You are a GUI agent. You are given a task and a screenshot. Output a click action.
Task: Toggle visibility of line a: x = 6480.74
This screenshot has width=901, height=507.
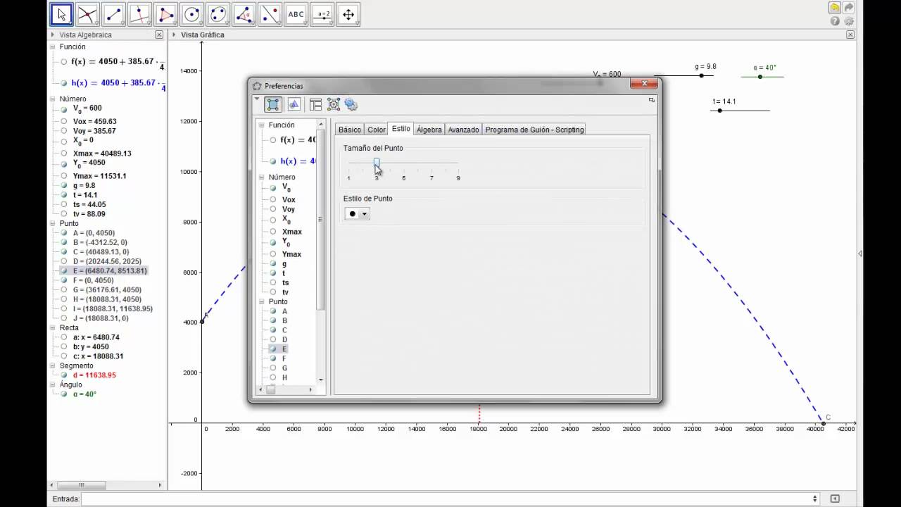click(x=64, y=337)
